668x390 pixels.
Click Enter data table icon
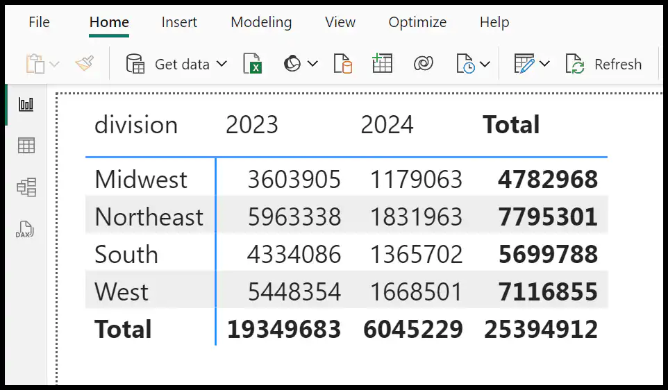pyautogui.click(x=382, y=63)
